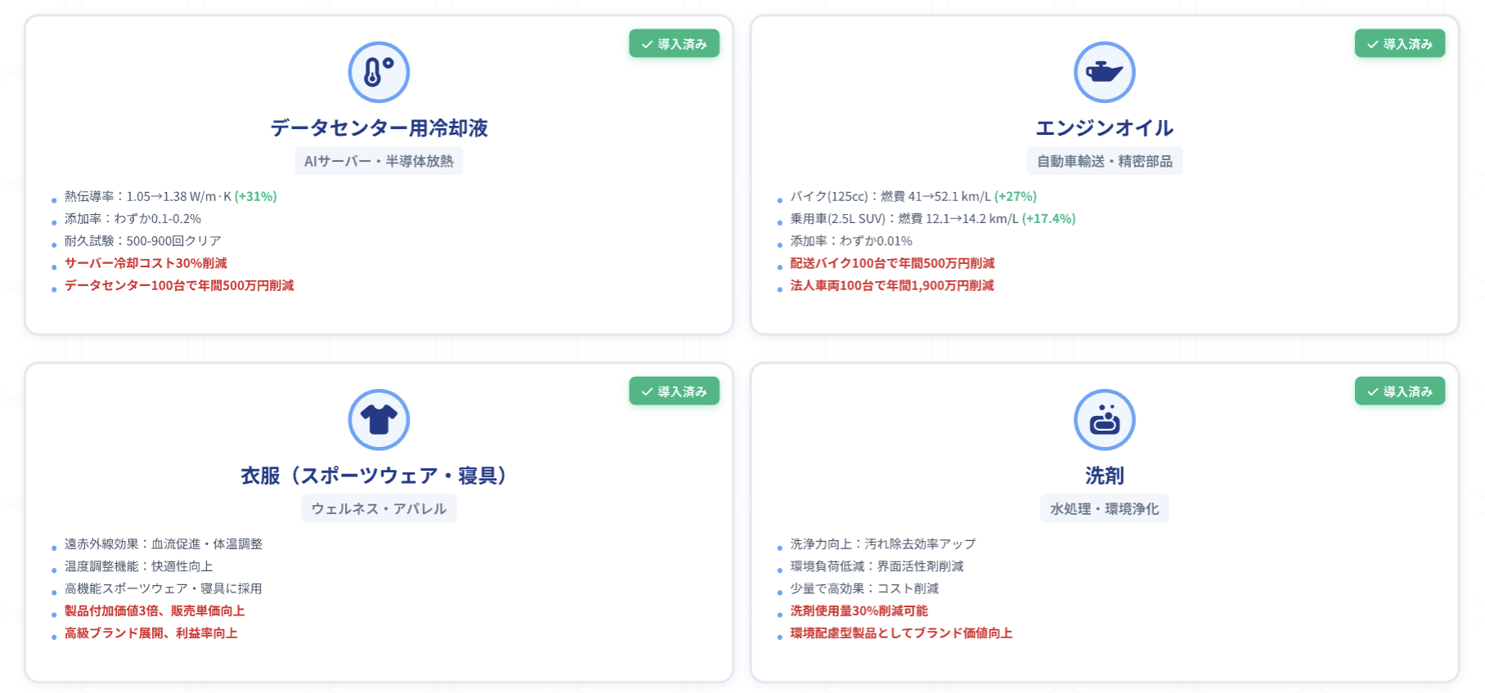Click the oil can icon for エンジンオイル
Image resolution: width=1485 pixels, height=693 pixels.
pos(1104,72)
